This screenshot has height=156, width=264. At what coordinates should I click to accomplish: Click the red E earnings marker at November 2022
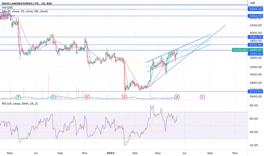click(87, 97)
